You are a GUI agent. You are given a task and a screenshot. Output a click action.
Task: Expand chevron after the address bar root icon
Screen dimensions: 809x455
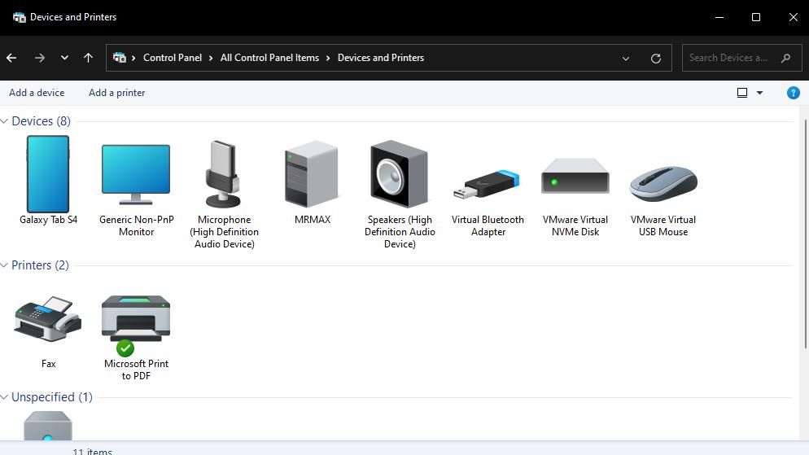click(x=133, y=58)
